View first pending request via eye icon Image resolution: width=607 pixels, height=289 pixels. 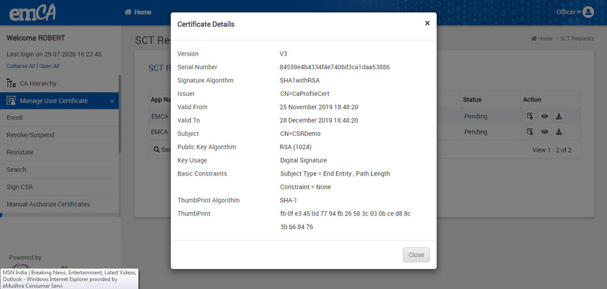545,116
